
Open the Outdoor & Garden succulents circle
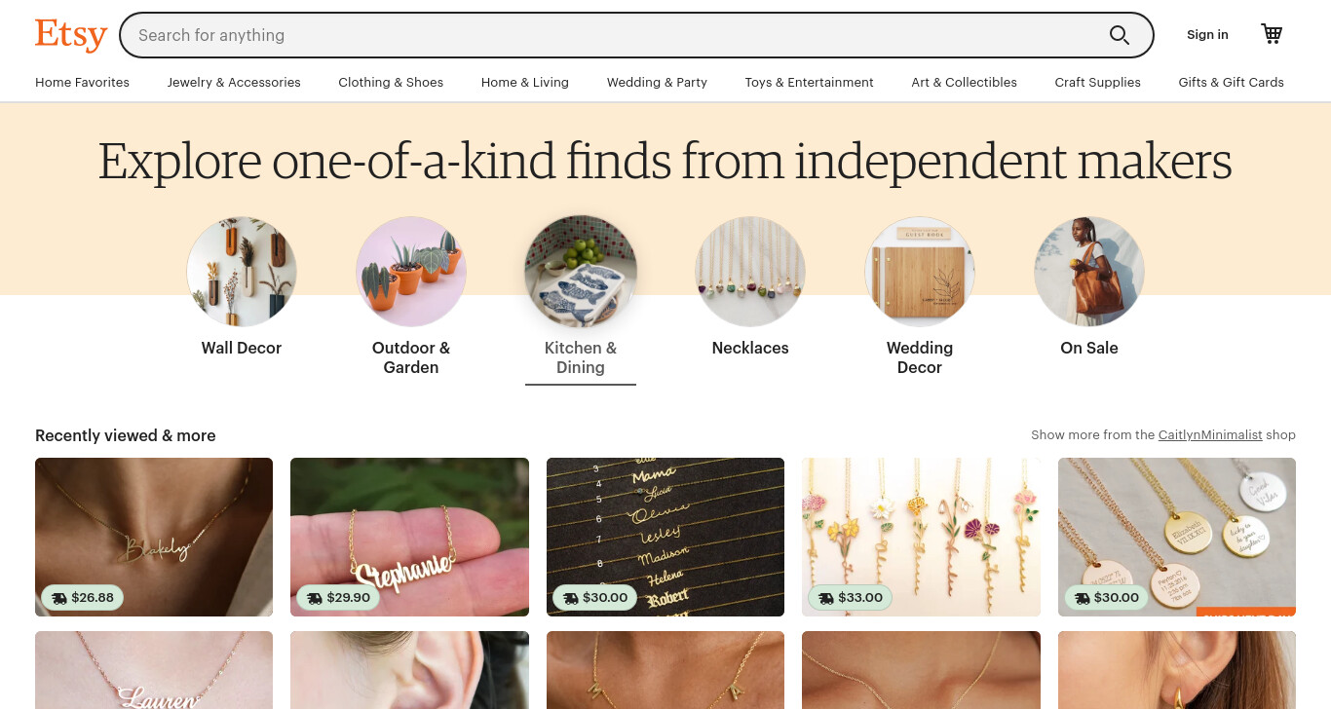click(x=411, y=272)
